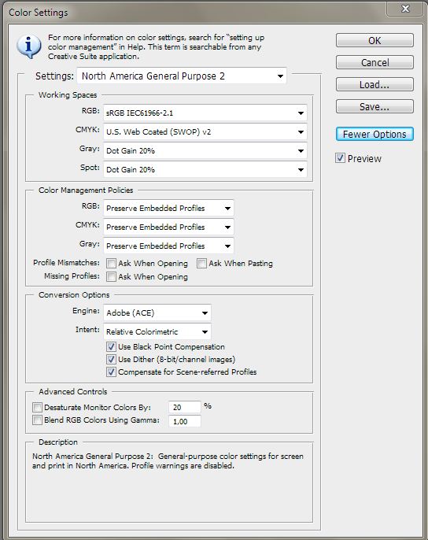Click the Color Settings title bar text

[x=39, y=13]
